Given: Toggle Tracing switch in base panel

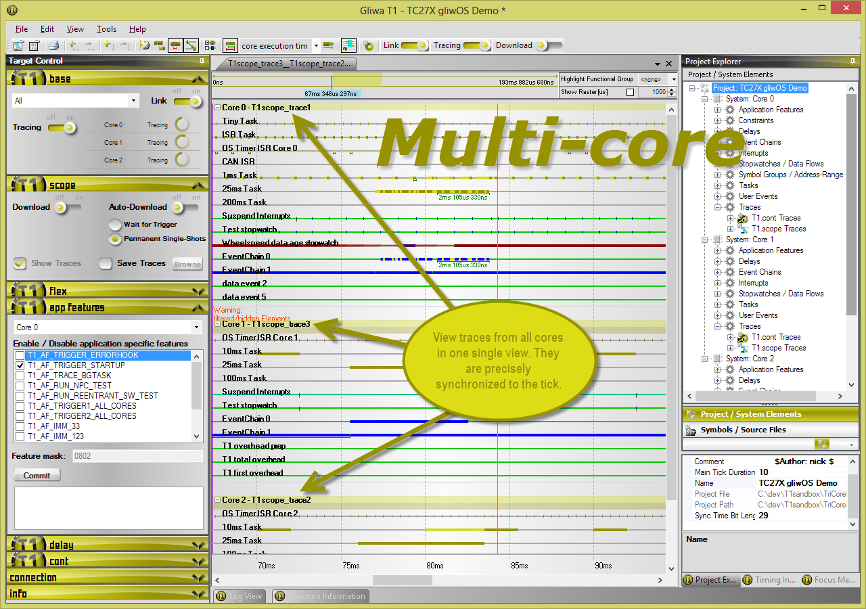Looking at the screenshot, I should click(x=61, y=127).
